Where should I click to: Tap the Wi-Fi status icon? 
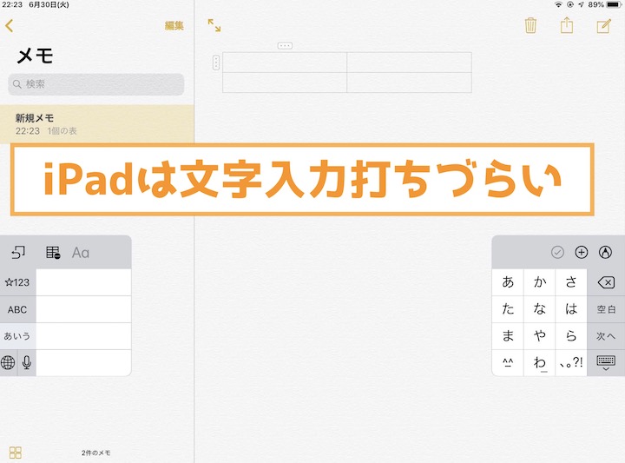(558, 4)
